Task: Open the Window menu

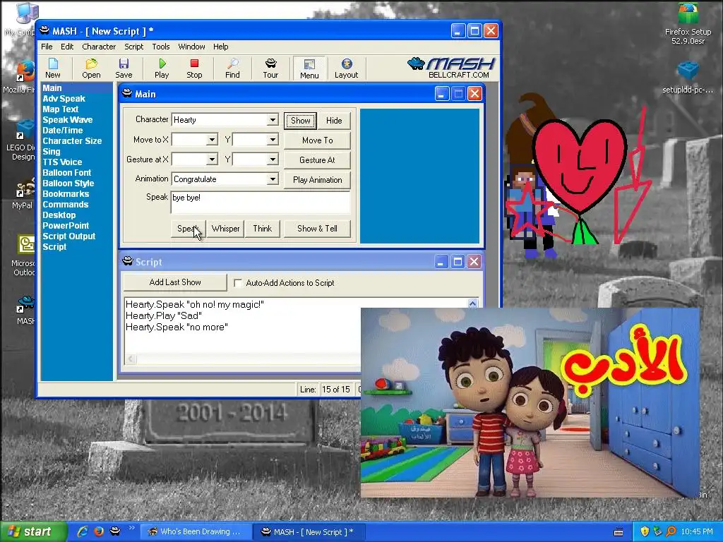Action: (191, 47)
